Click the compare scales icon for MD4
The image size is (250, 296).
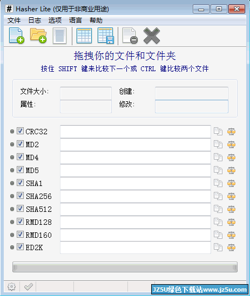coord(231,157)
